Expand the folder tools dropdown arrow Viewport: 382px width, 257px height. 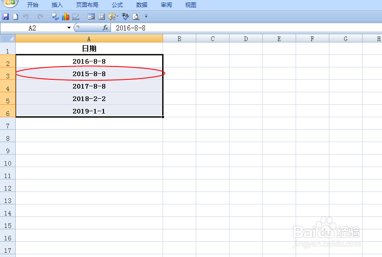click(117, 17)
